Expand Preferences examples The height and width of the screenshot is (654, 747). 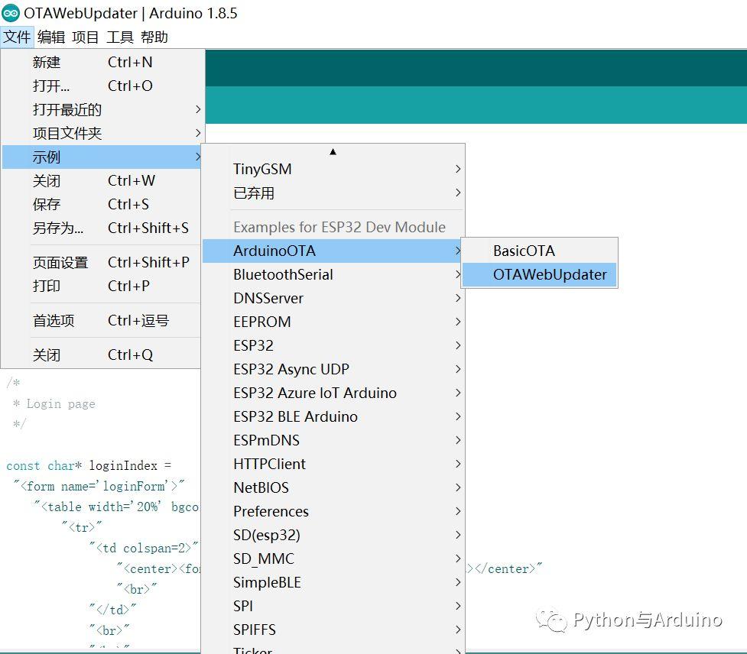click(x=333, y=512)
